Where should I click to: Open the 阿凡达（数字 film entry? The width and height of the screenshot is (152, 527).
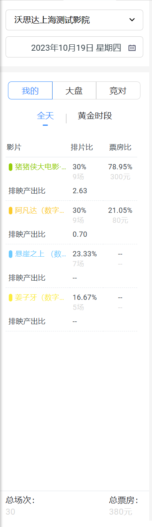[40, 210]
